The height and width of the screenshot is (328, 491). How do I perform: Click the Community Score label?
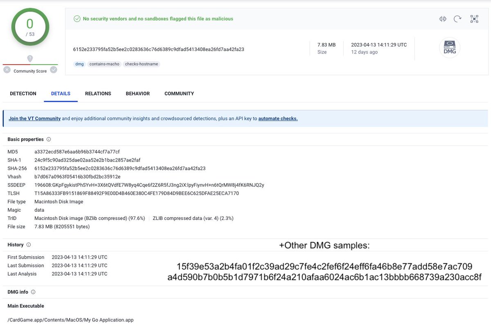(x=30, y=71)
